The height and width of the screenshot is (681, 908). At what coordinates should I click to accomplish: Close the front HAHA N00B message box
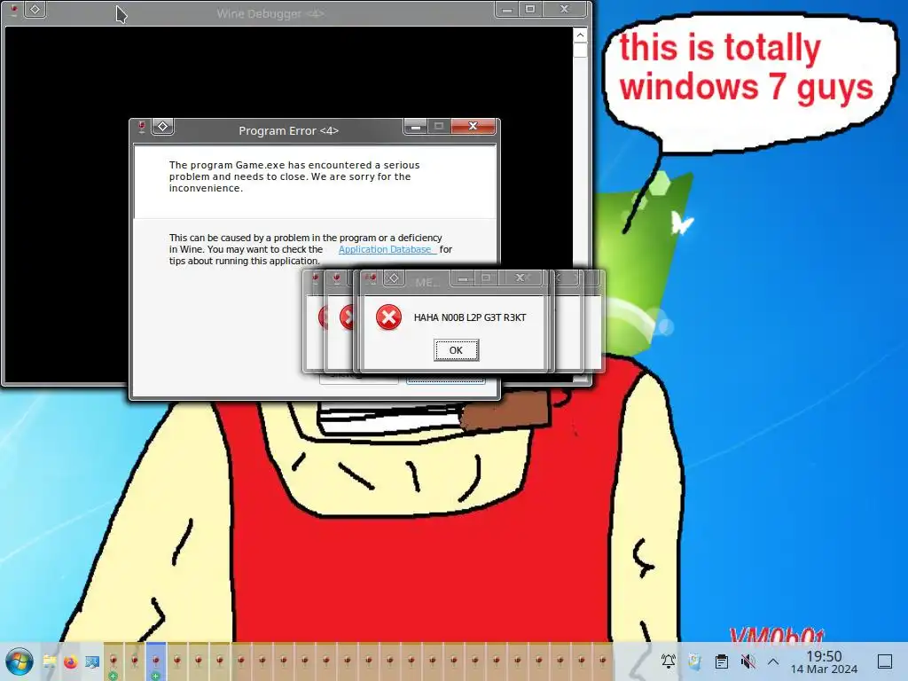coord(520,278)
